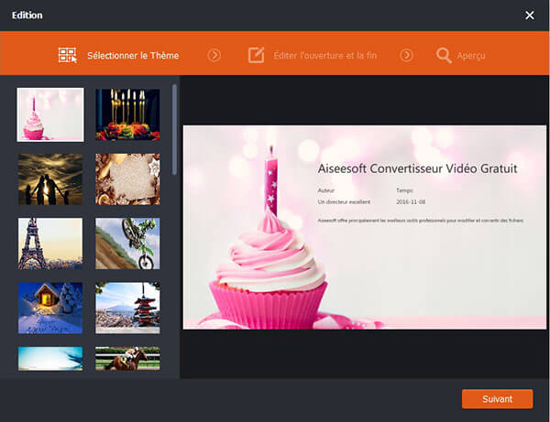Image resolution: width=550 pixels, height=422 pixels.
Task: Choose the Japanese pagoda theme thumbnail
Action: click(x=127, y=308)
